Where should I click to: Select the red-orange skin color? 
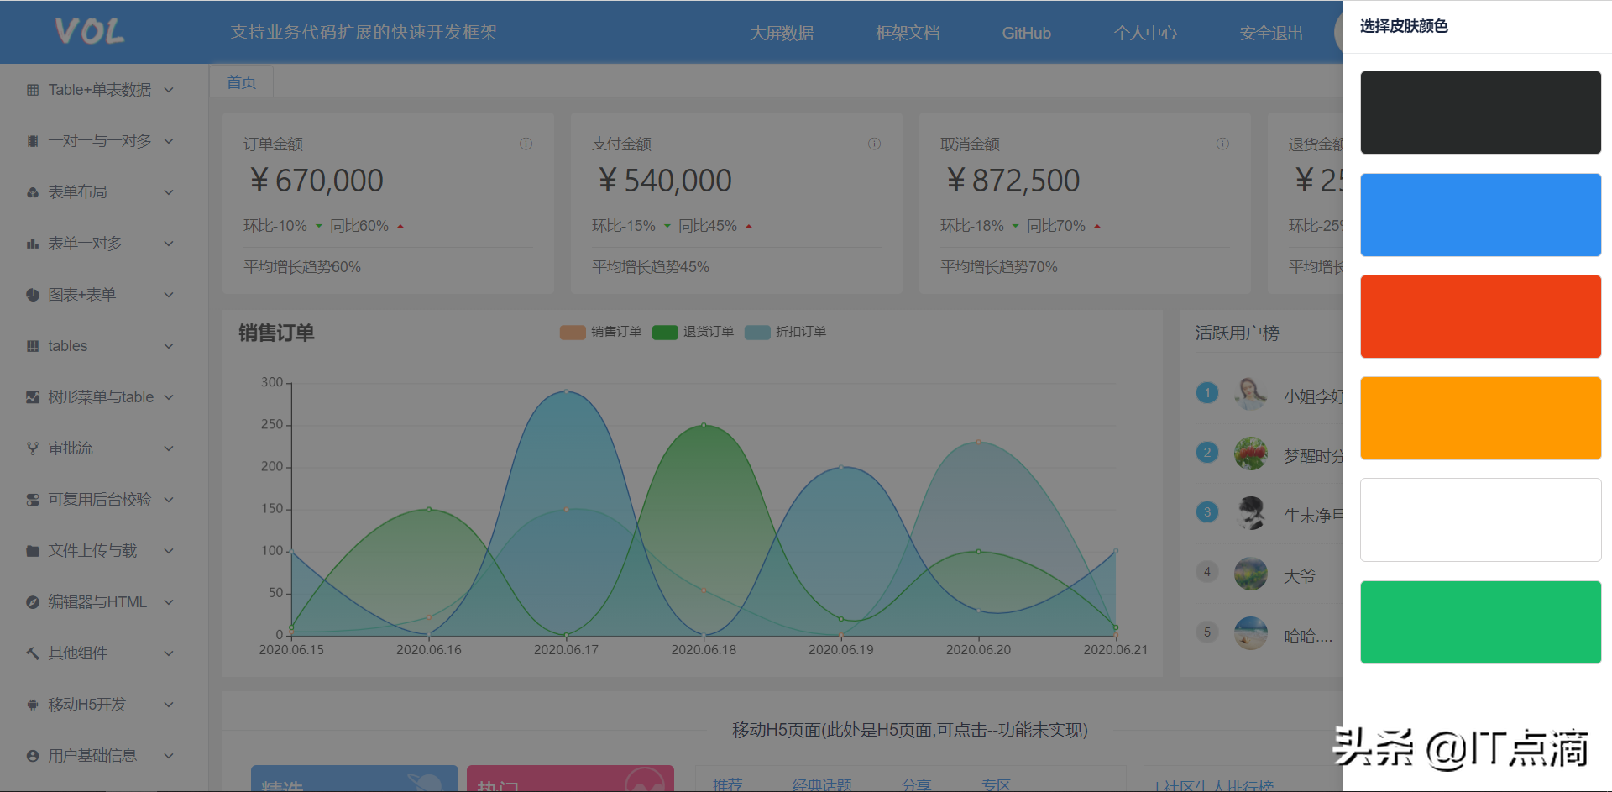[1480, 317]
